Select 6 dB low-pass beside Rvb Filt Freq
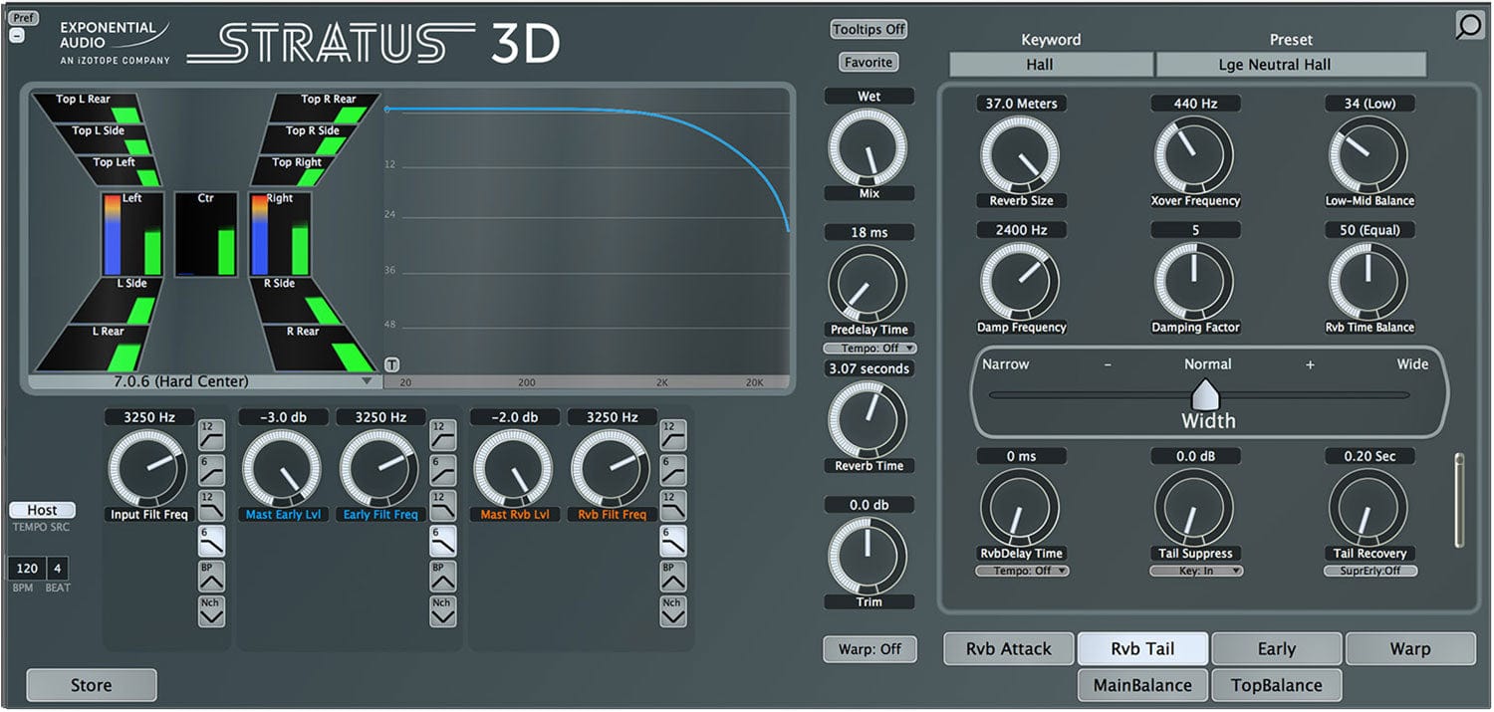 click(674, 540)
